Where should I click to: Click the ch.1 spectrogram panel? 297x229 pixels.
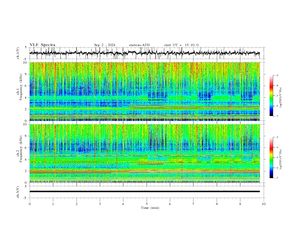tap(145, 91)
